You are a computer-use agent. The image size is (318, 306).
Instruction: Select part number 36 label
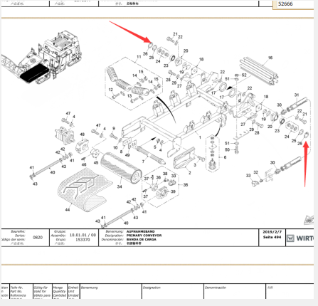(x=158, y=177)
